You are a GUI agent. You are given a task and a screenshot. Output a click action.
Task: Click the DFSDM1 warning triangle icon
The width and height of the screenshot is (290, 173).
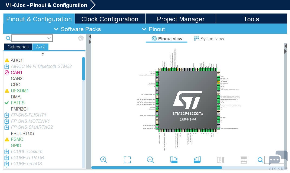click(x=7, y=91)
